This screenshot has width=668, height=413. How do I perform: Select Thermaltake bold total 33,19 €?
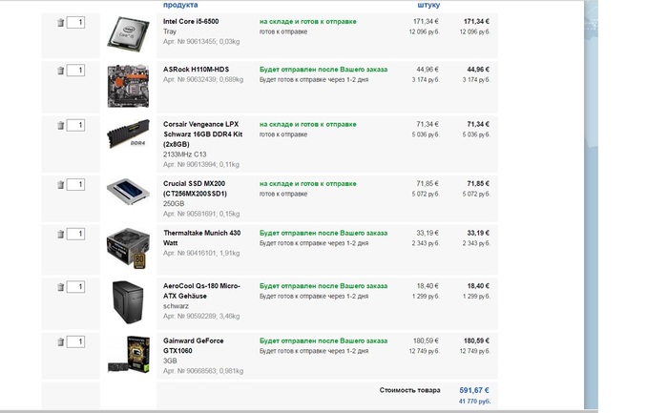[x=478, y=233]
